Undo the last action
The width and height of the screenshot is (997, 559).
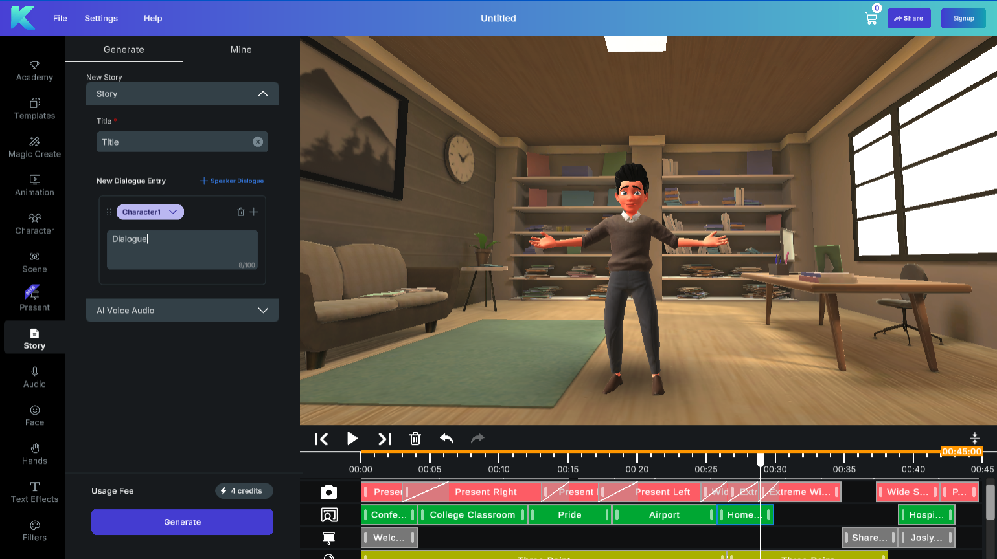pos(446,439)
